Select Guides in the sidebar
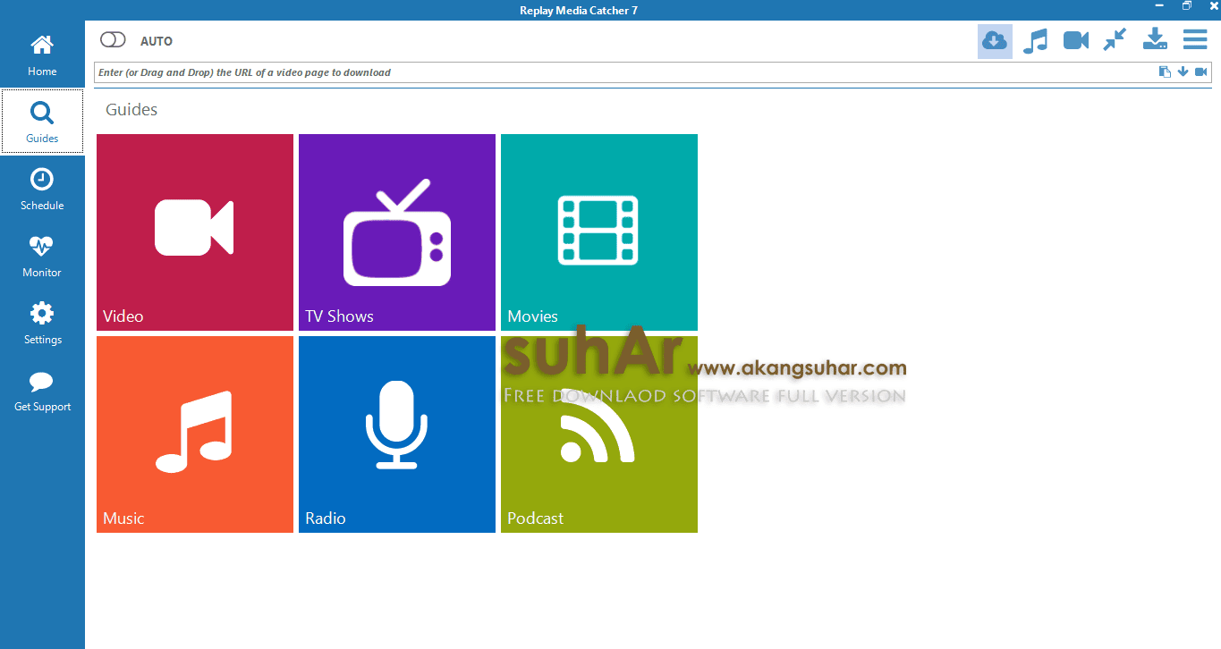The image size is (1221, 649). point(42,122)
